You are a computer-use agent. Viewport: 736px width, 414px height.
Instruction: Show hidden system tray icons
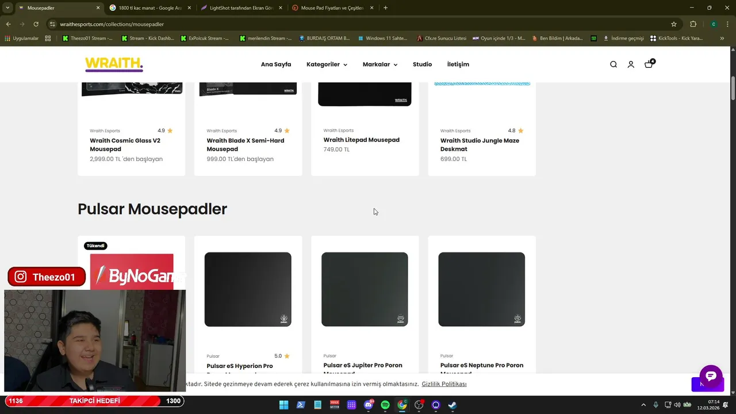[643, 405]
